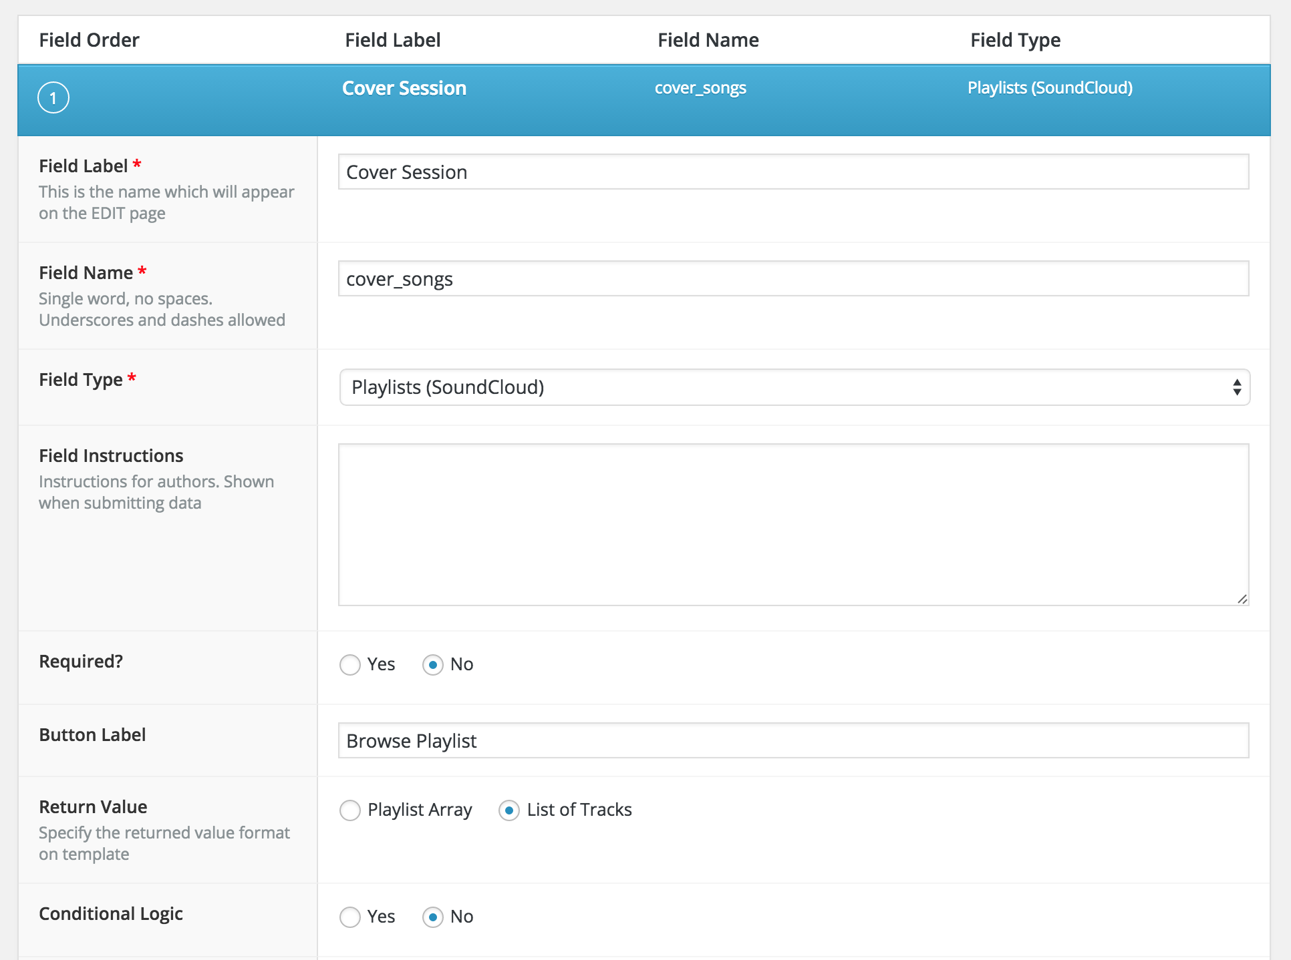Click the Field Name column header
Image resolution: width=1291 pixels, height=960 pixels.
(708, 40)
